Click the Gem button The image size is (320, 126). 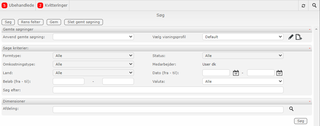point(54,22)
